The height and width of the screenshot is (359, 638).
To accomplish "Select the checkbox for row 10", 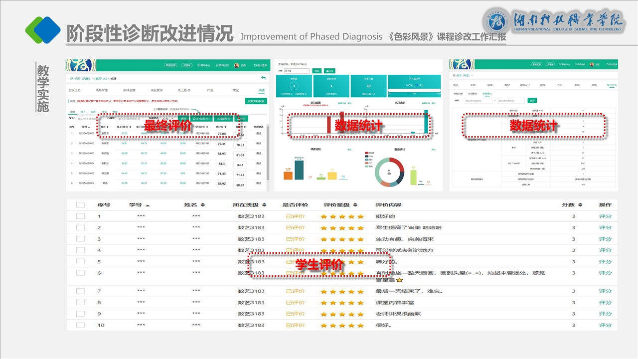I will [x=80, y=325].
